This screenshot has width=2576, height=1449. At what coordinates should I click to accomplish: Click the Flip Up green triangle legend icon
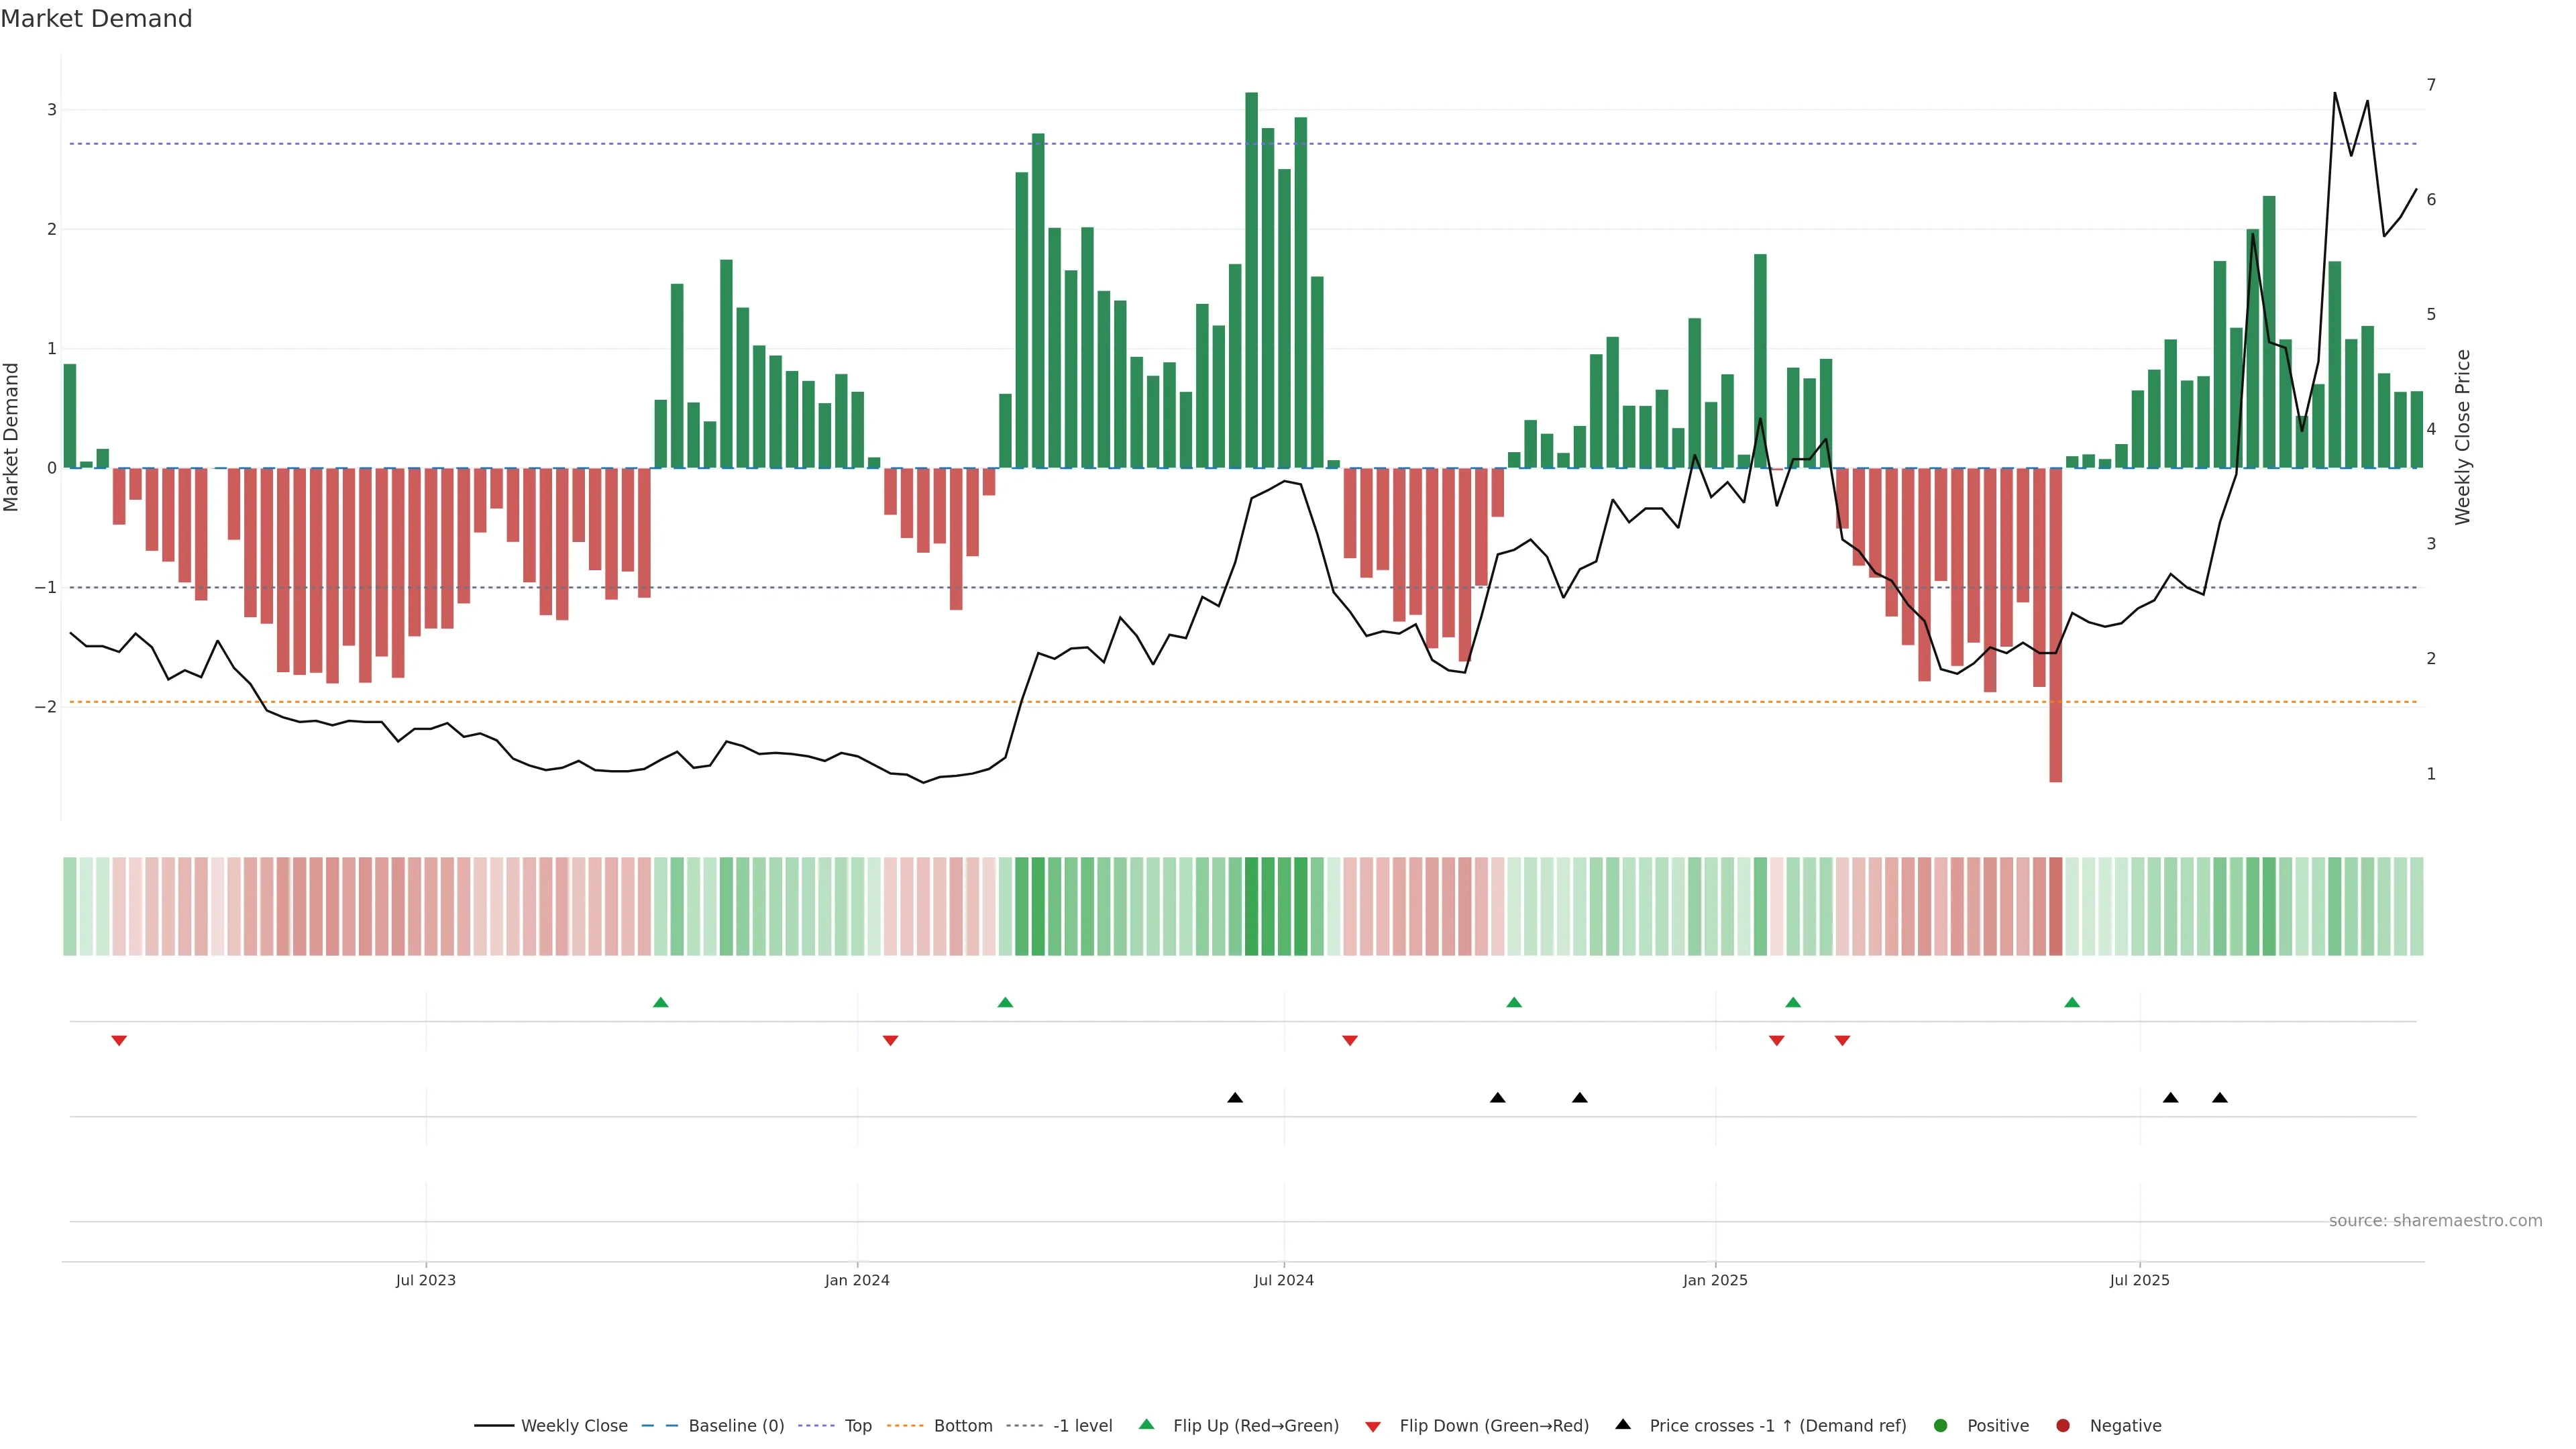point(1146,1424)
